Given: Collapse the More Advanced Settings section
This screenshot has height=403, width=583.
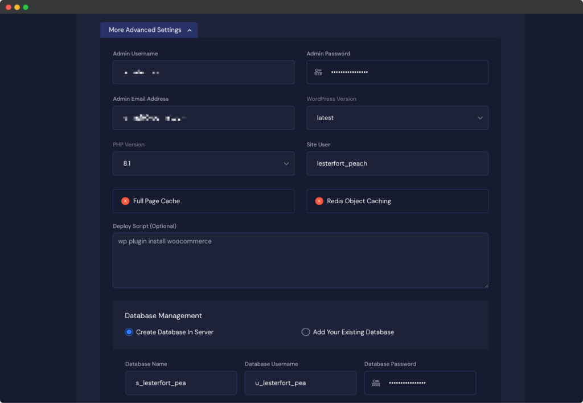Looking at the screenshot, I should coord(149,30).
